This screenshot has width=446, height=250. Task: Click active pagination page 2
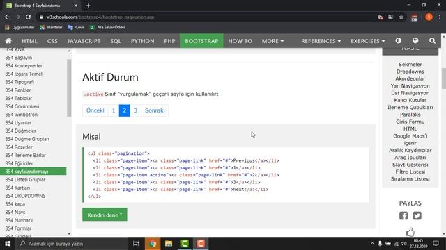125,110
